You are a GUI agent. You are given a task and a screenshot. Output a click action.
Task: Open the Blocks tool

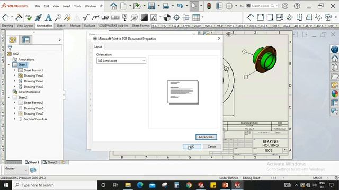tap(154, 17)
